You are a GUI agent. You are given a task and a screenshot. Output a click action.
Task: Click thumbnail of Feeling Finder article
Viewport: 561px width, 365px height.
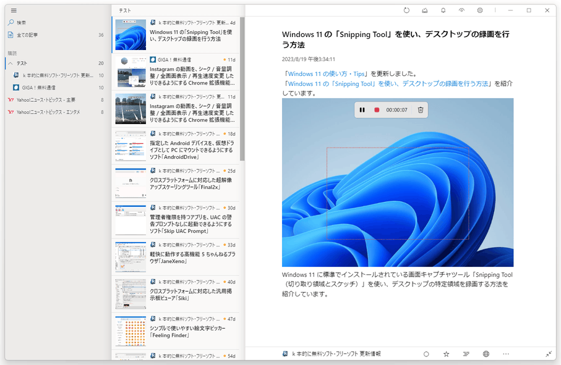coord(131,331)
